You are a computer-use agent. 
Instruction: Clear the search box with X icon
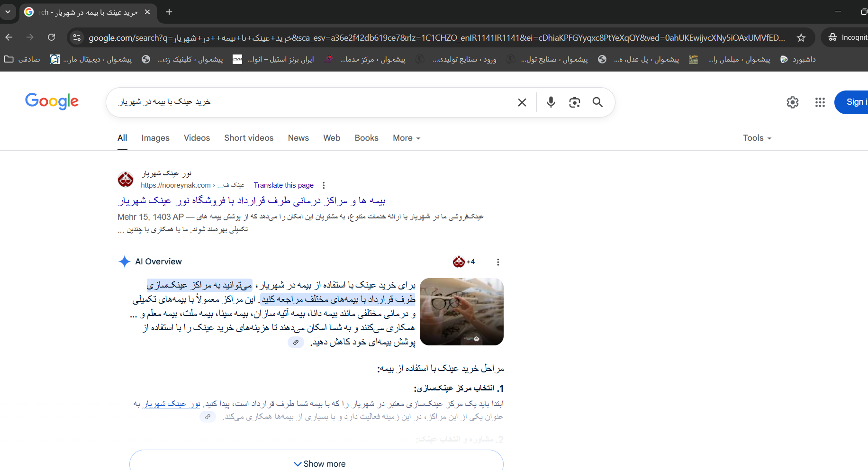522,102
